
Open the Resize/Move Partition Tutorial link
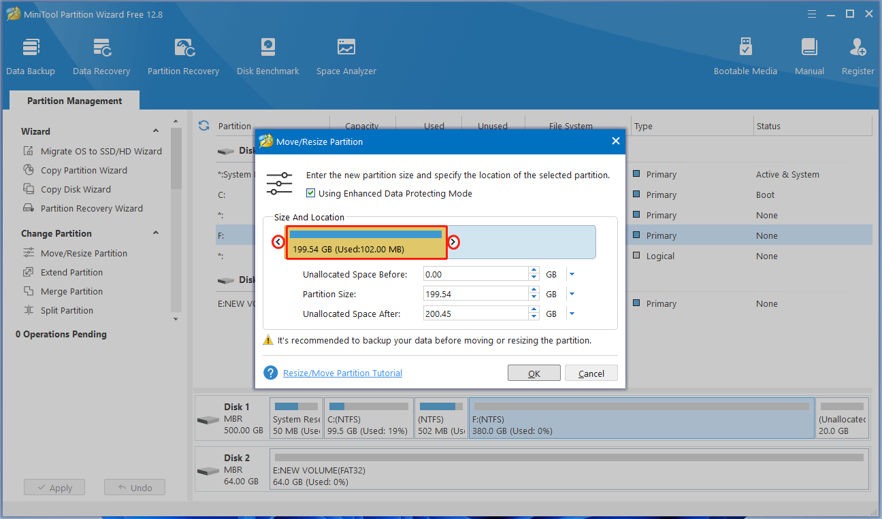342,373
